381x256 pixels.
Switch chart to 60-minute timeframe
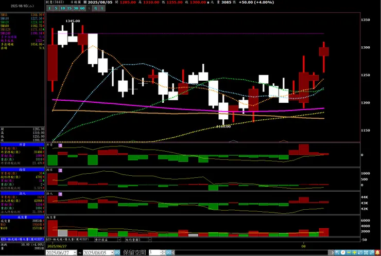[x=82, y=8]
